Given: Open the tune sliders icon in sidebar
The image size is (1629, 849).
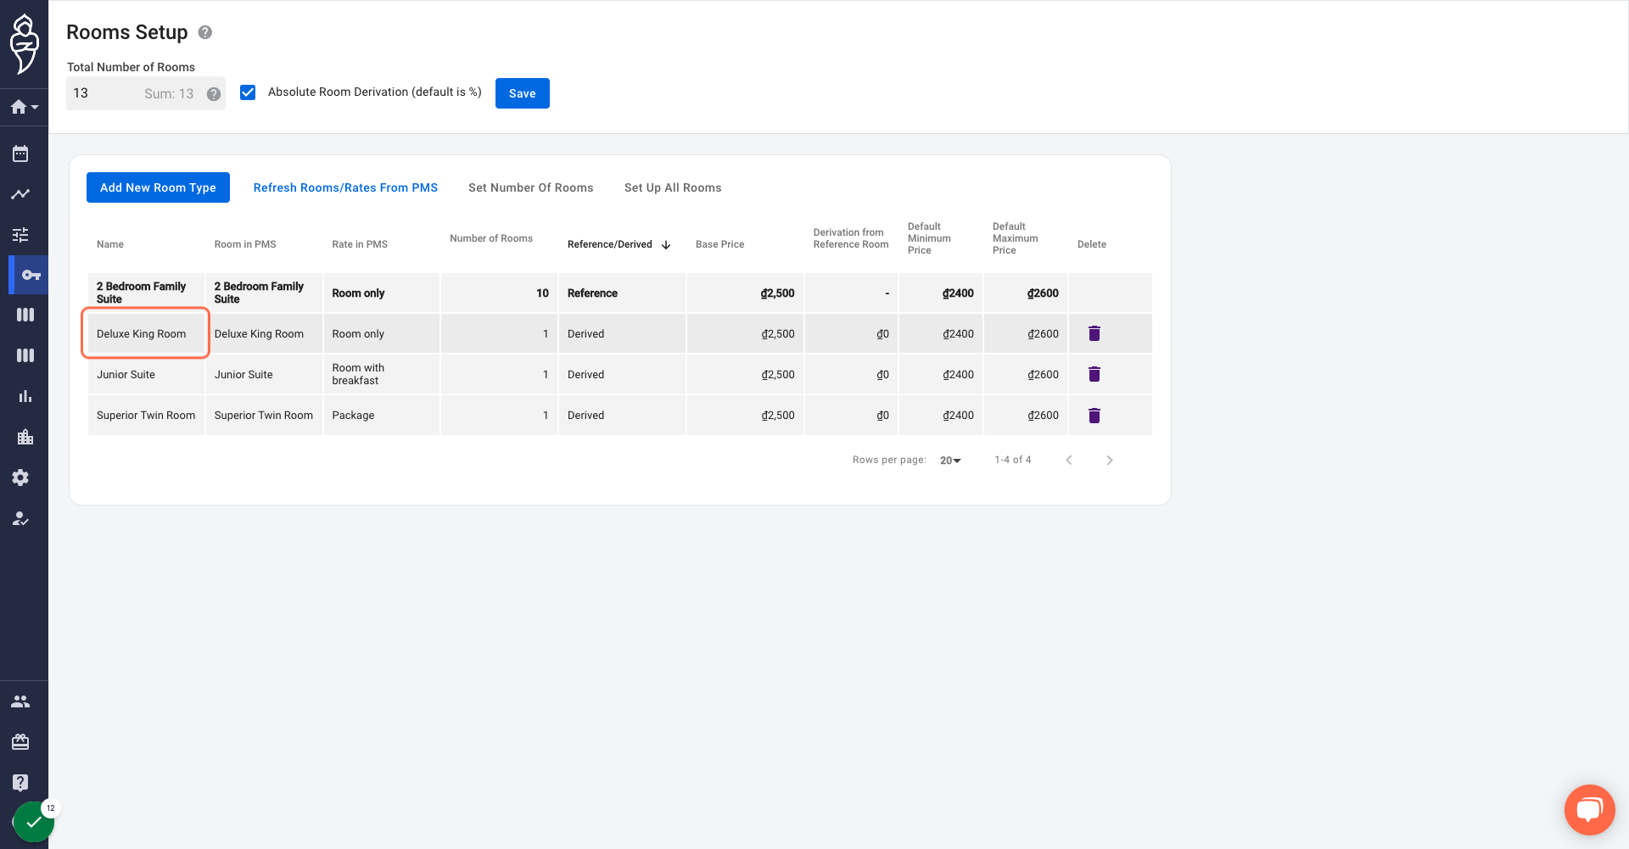Looking at the screenshot, I should click(x=20, y=235).
